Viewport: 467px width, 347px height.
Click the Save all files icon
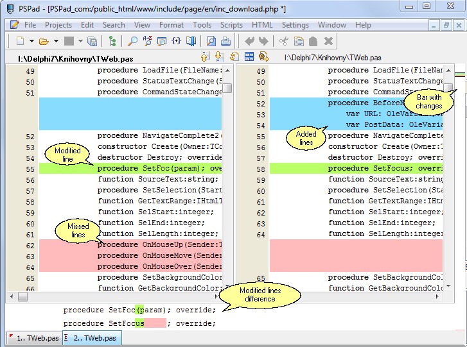coord(92,42)
